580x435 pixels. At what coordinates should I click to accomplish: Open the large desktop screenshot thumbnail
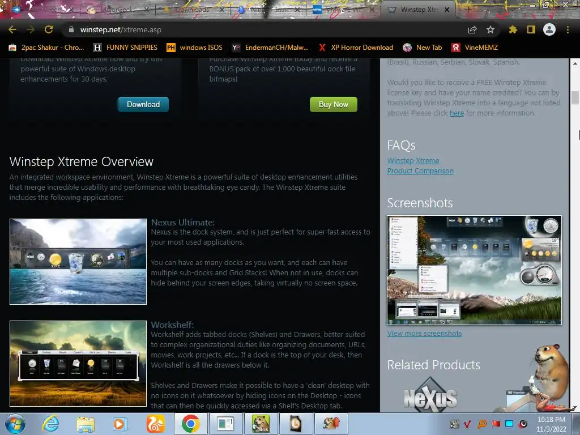(474, 270)
